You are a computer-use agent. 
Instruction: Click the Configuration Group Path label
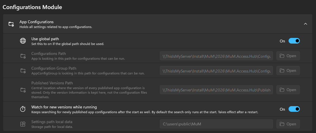pyautogui.click(x=54, y=68)
